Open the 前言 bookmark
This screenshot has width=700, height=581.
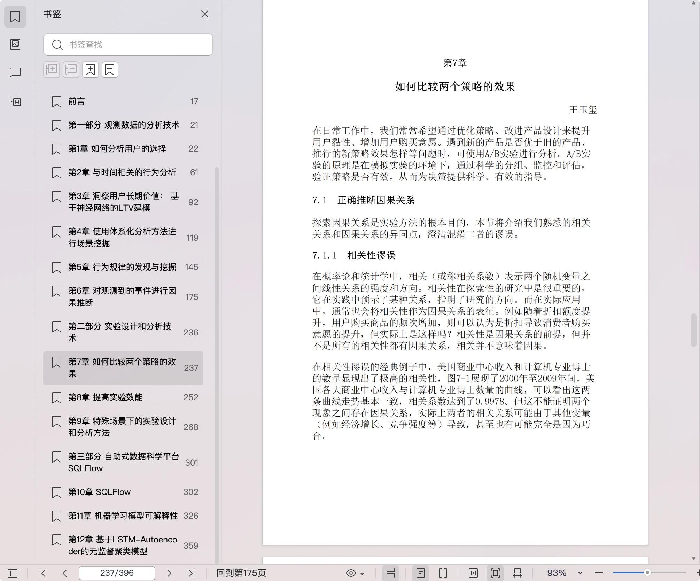pos(123,101)
